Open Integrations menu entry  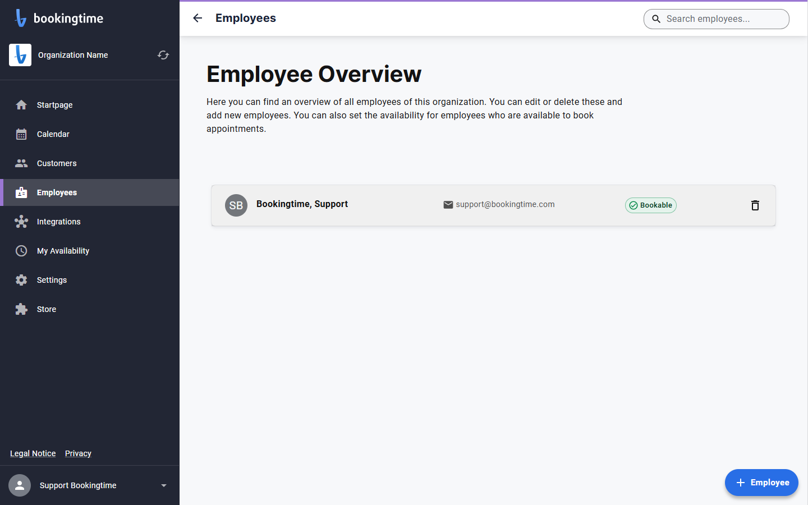(90, 222)
